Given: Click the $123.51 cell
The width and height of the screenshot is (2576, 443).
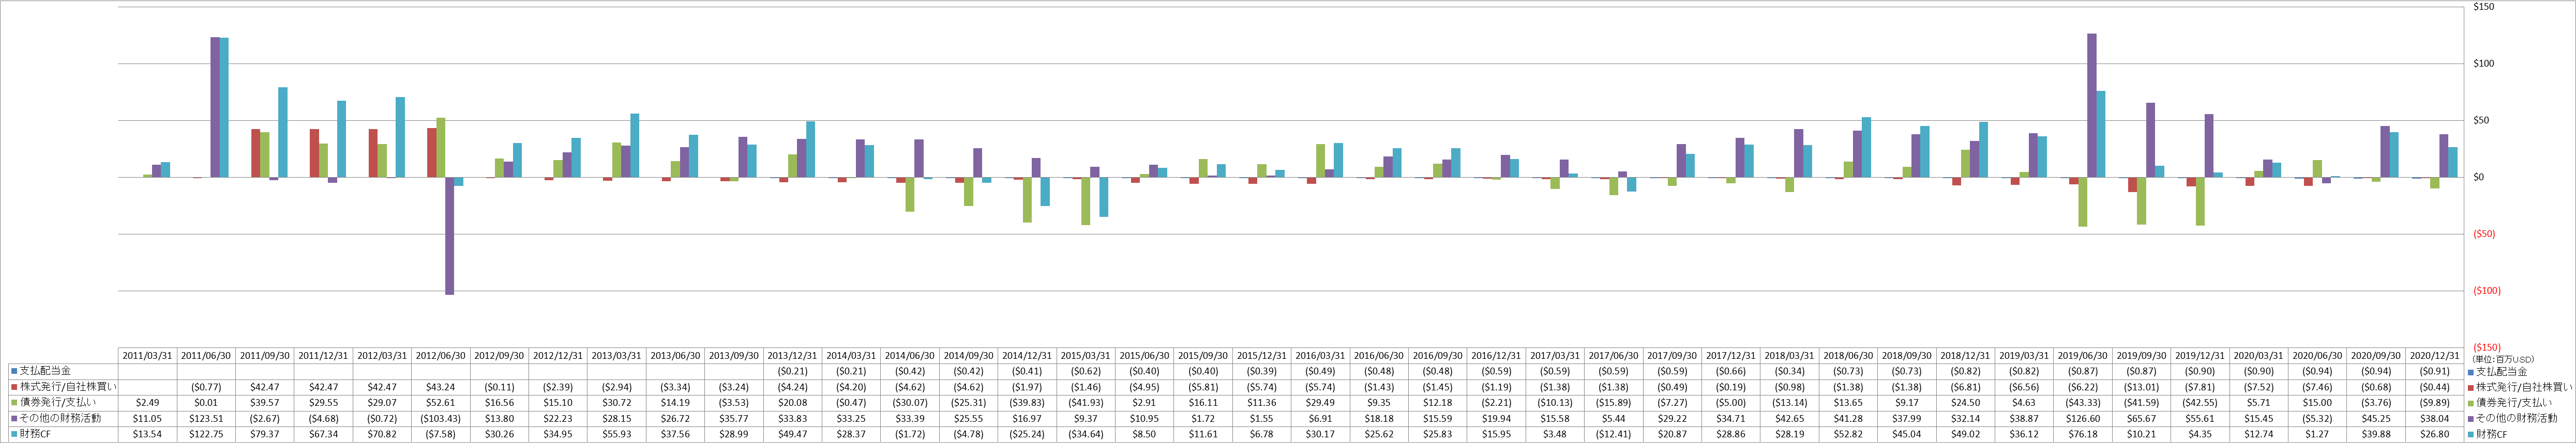Looking at the screenshot, I should pos(206,419).
